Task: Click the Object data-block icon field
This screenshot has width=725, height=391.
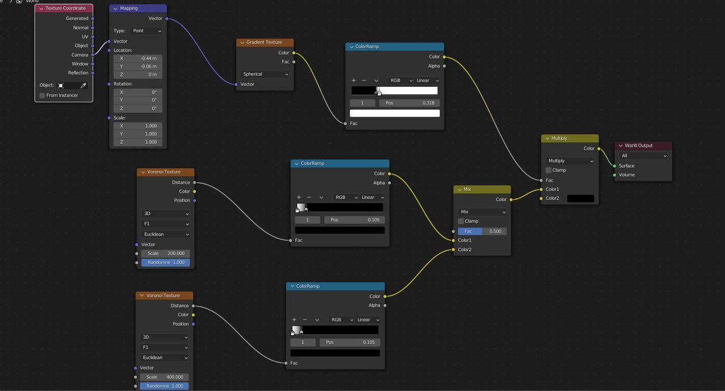Action: [72, 85]
